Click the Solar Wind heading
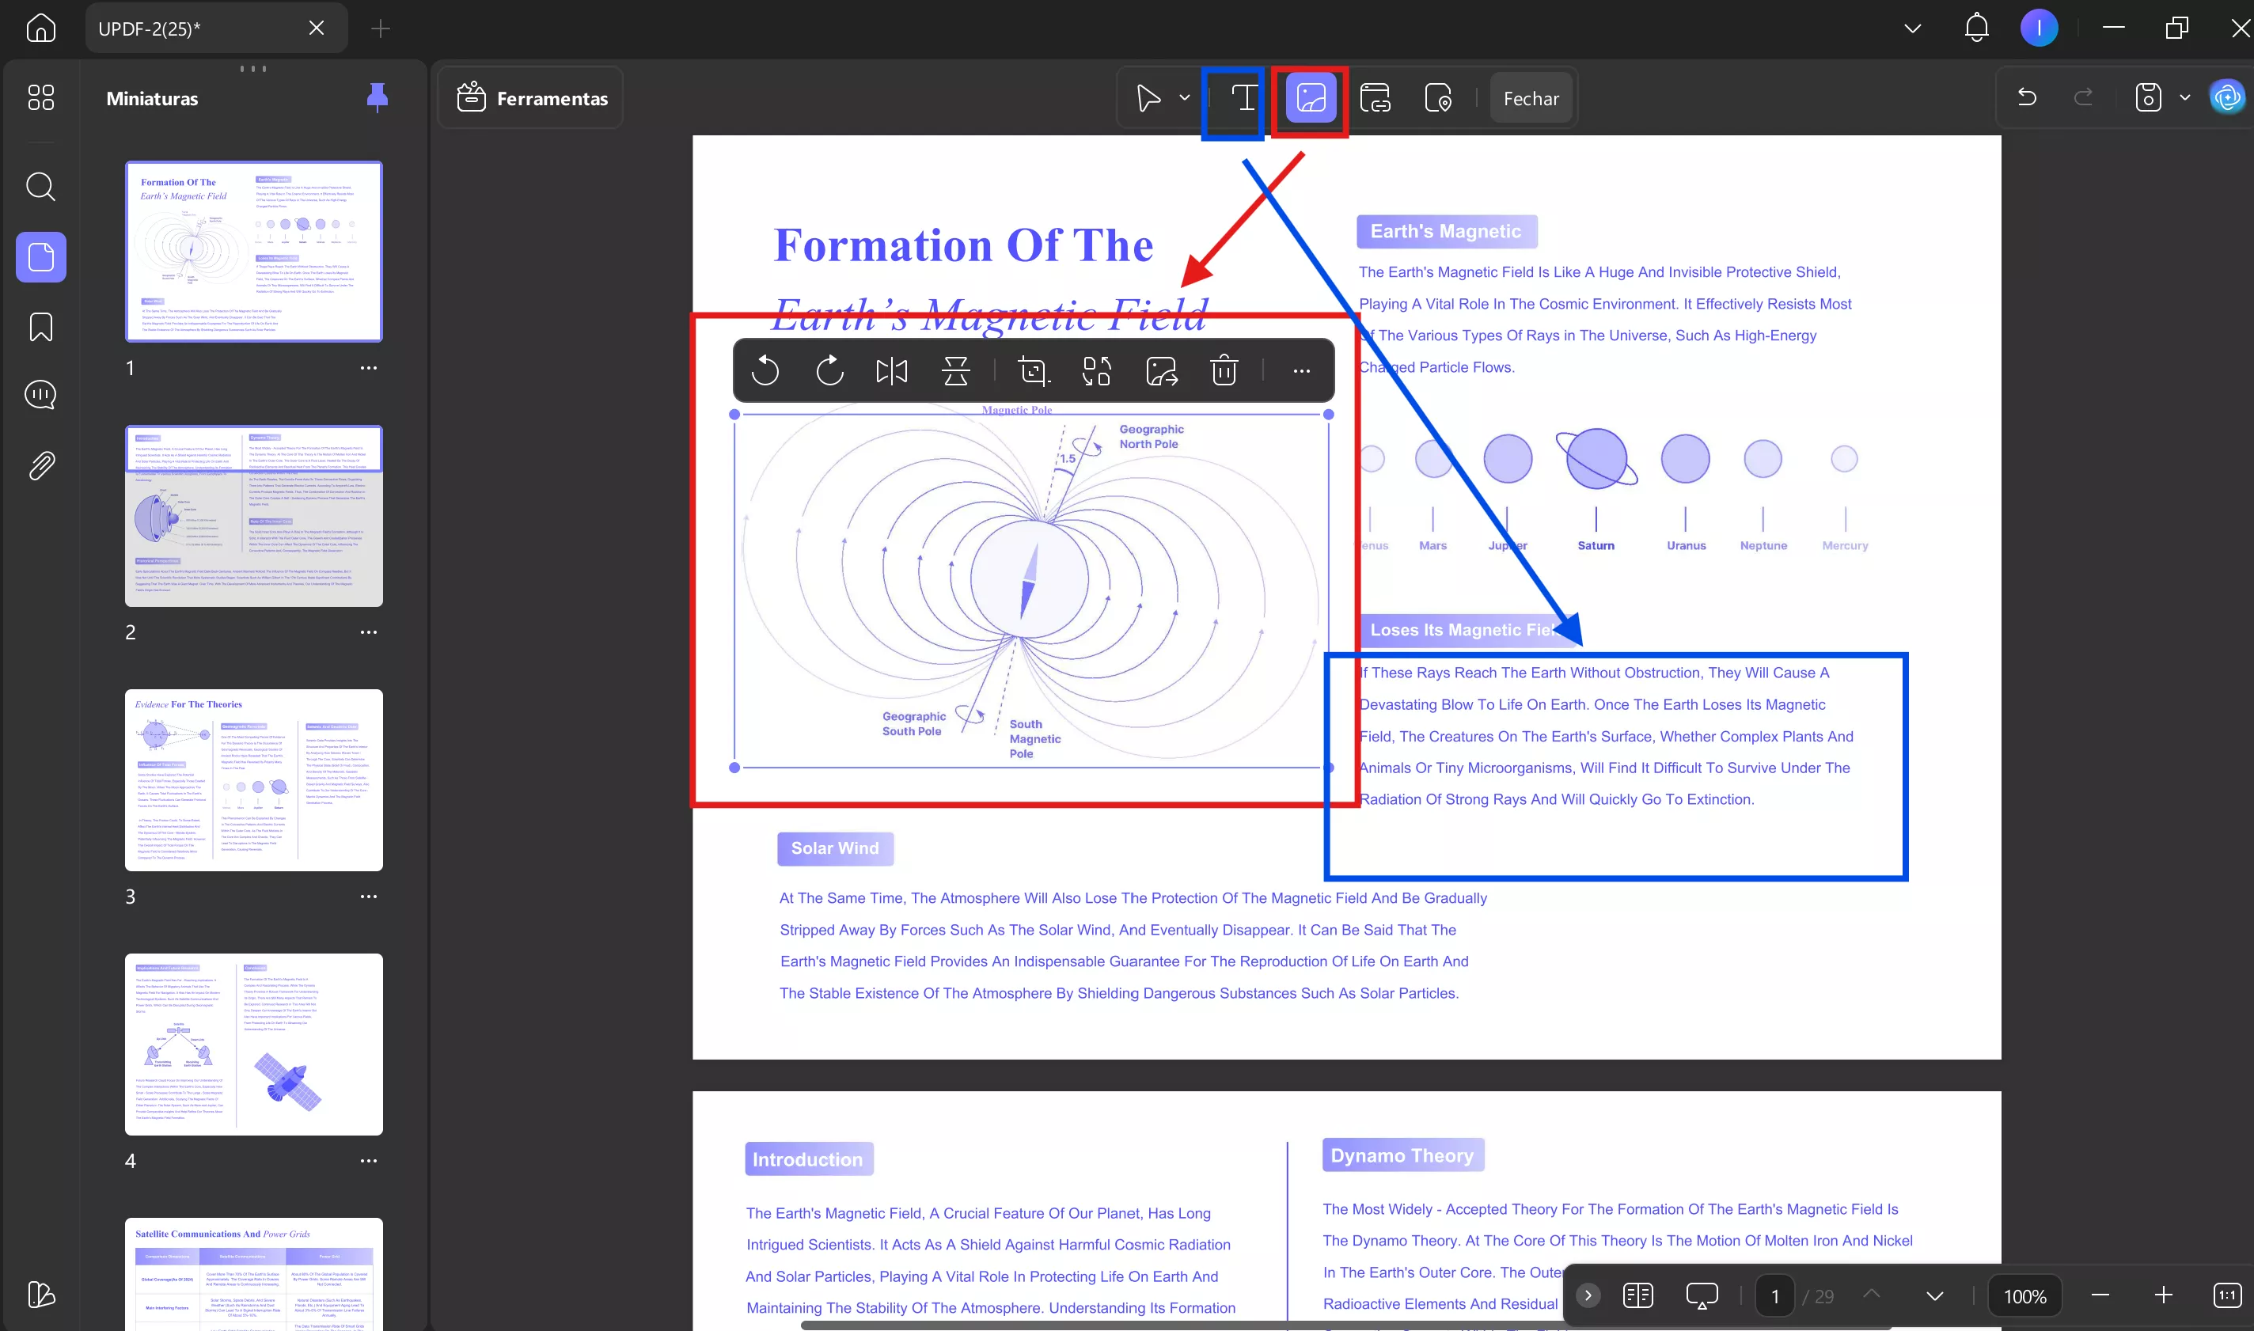This screenshot has width=2254, height=1331. point(835,848)
